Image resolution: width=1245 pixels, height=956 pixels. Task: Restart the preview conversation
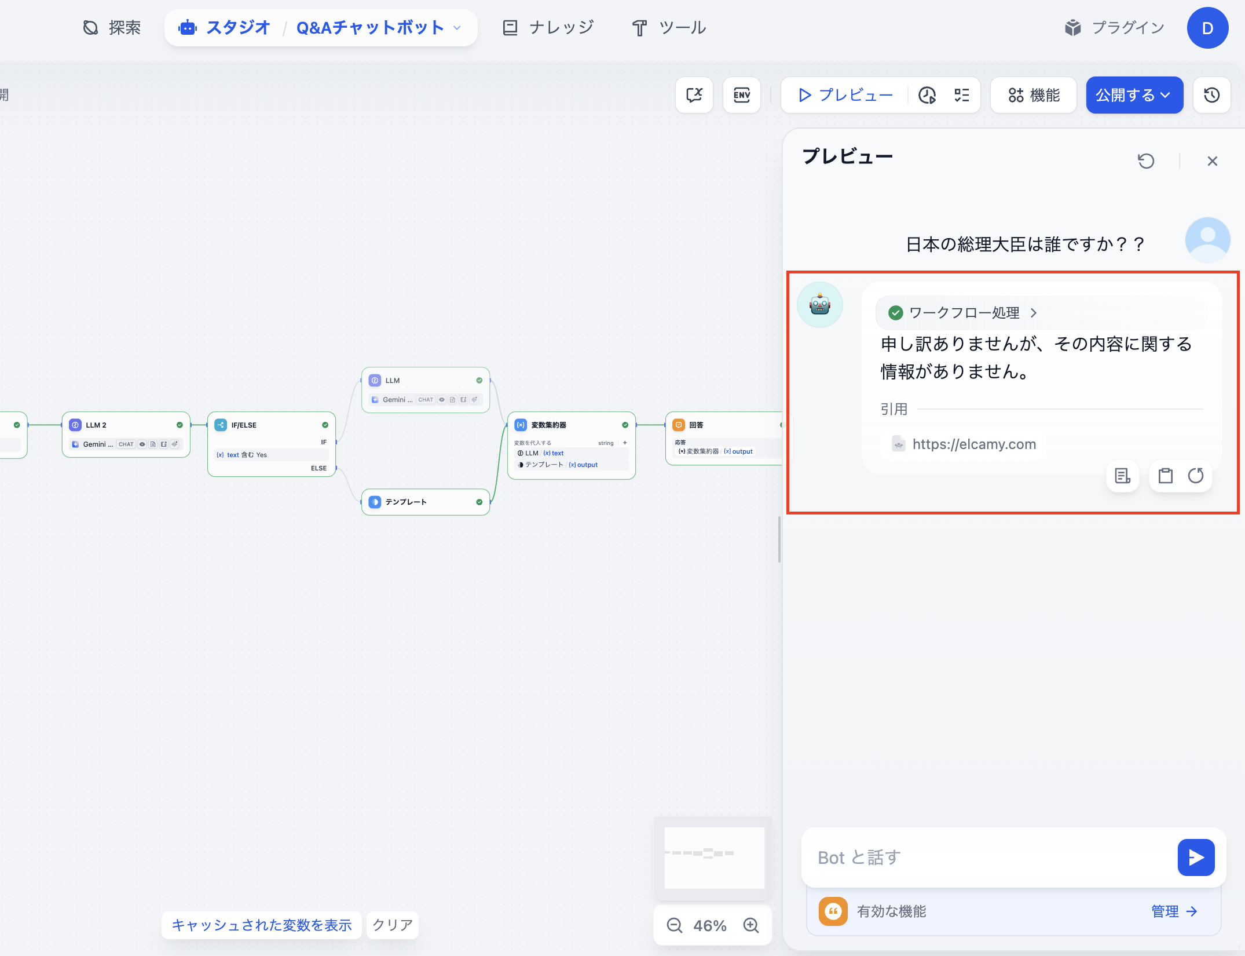(1146, 161)
